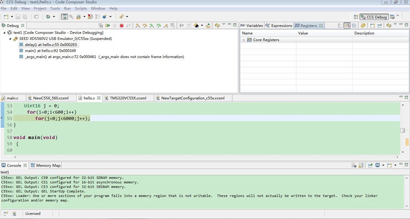Click the Step Return icon
Screen dimensions: 410x219
(166, 25)
